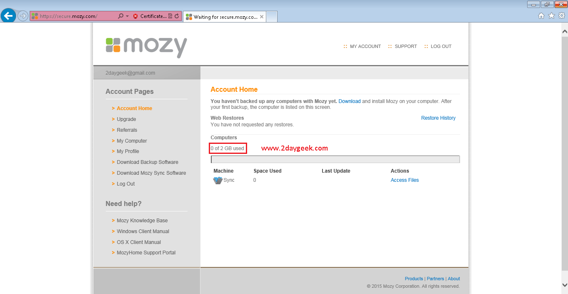Click 'You have not requested any restores.' text

(x=252, y=125)
